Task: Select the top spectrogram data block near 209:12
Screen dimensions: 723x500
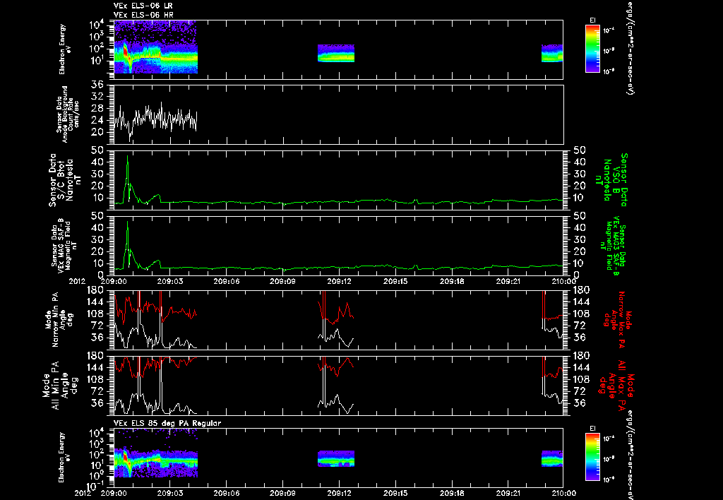Action: pyautogui.click(x=335, y=53)
